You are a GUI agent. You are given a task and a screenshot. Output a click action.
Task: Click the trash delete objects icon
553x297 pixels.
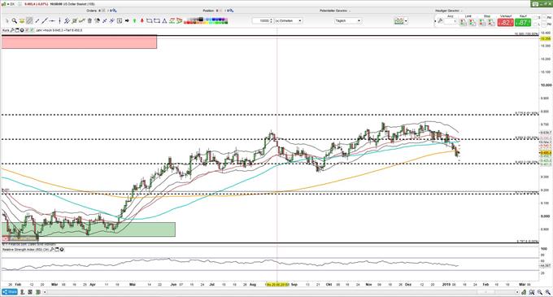click(x=89, y=21)
